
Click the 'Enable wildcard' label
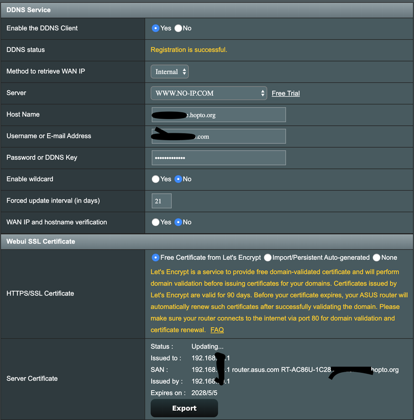coord(30,179)
